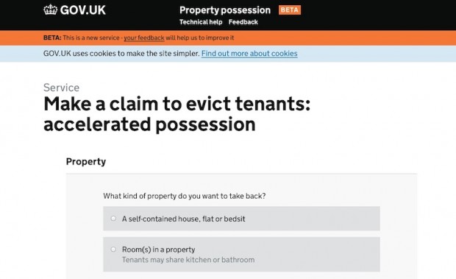Click the 'Make a claim to evict tenants' heading

[x=177, y=114]
